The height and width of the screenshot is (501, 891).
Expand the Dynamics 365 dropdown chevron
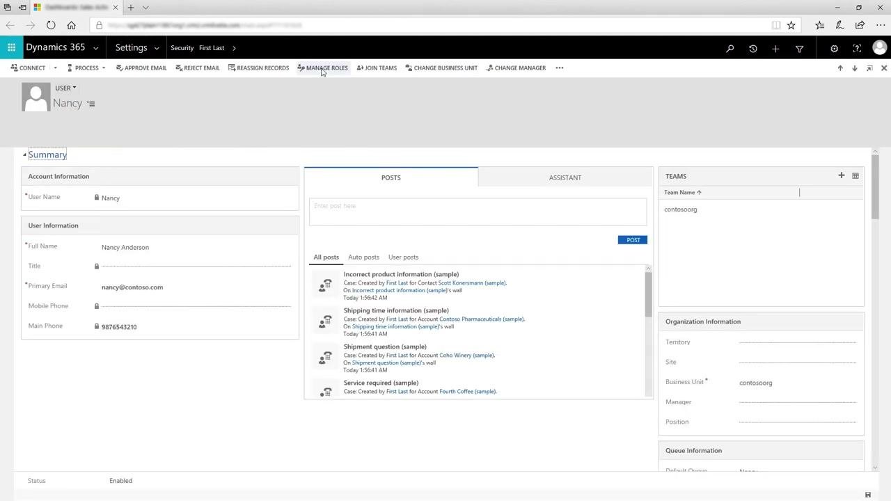point(95,49)
